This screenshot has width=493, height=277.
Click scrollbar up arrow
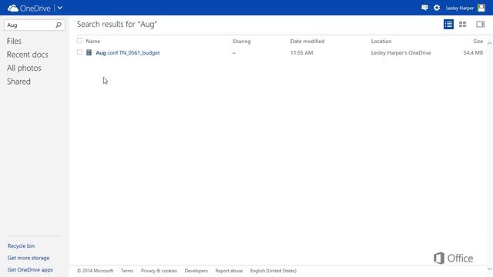[x=490, y=43]
